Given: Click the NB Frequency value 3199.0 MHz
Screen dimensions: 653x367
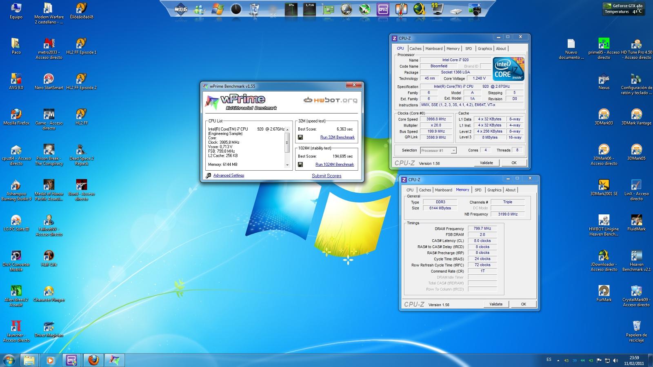Looking at the screenshot, I should pos(508,214).
